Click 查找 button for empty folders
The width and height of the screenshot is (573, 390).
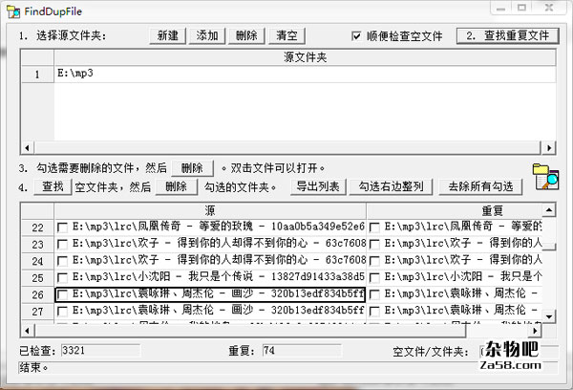(x=53, y=186)
